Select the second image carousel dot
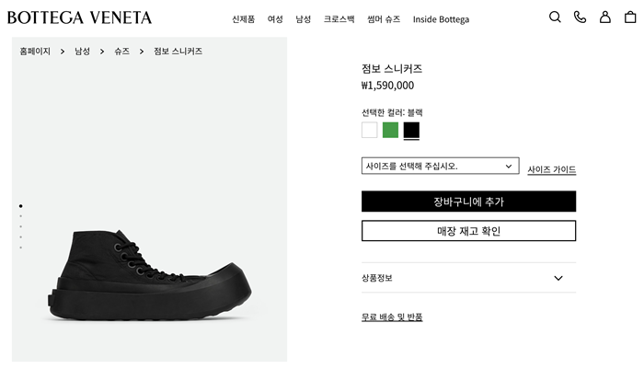 pos(20,216)
